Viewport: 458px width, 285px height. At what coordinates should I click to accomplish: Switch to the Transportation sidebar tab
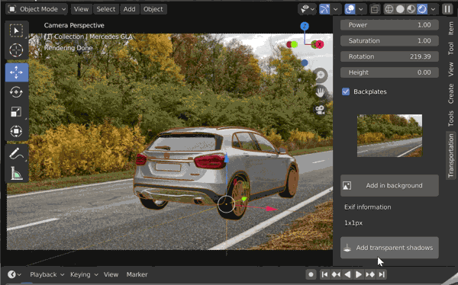451,155
